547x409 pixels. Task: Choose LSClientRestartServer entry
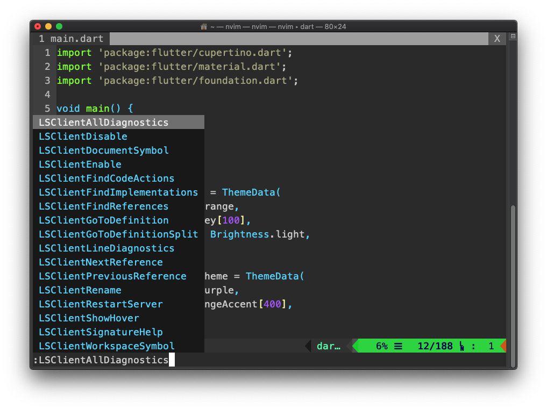click(119, 304)
